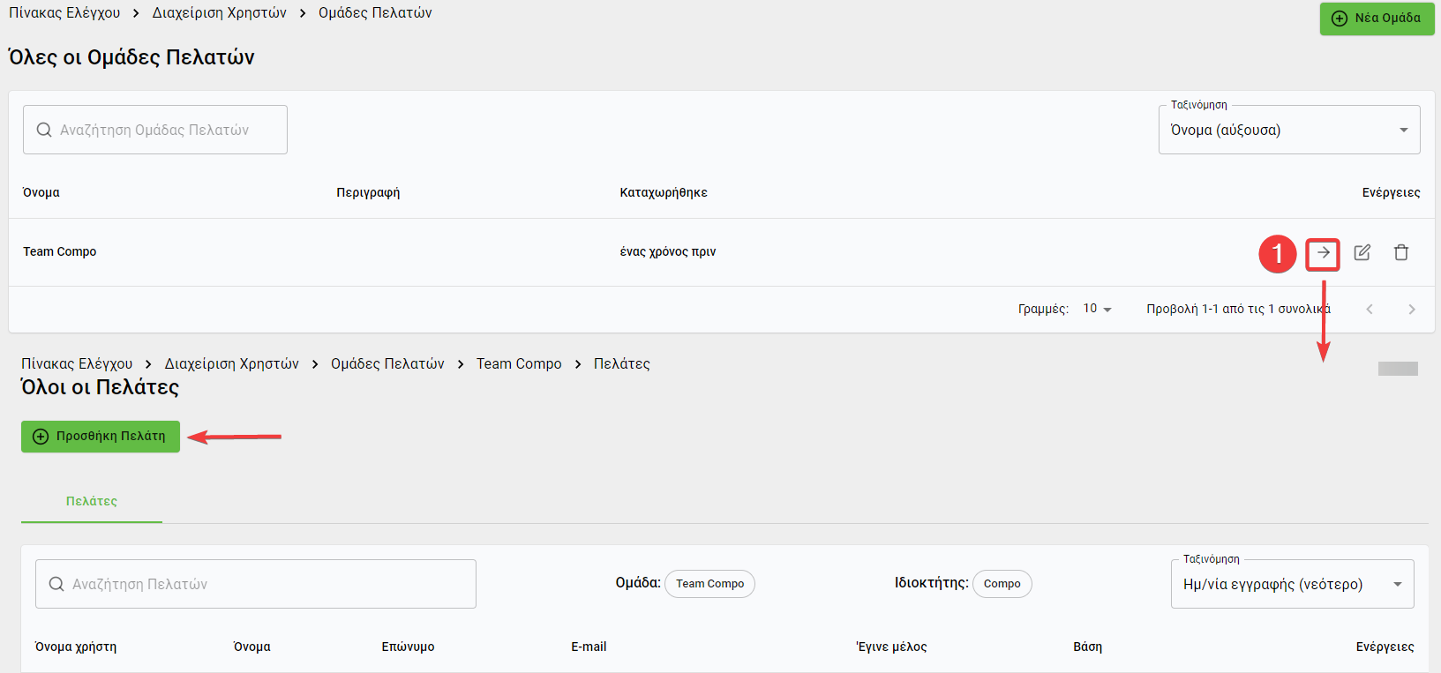This screenshot has height=673, width=1441.
Task: Go to next page of groups
Action: pyautogui.click(x=1412, y=309)
